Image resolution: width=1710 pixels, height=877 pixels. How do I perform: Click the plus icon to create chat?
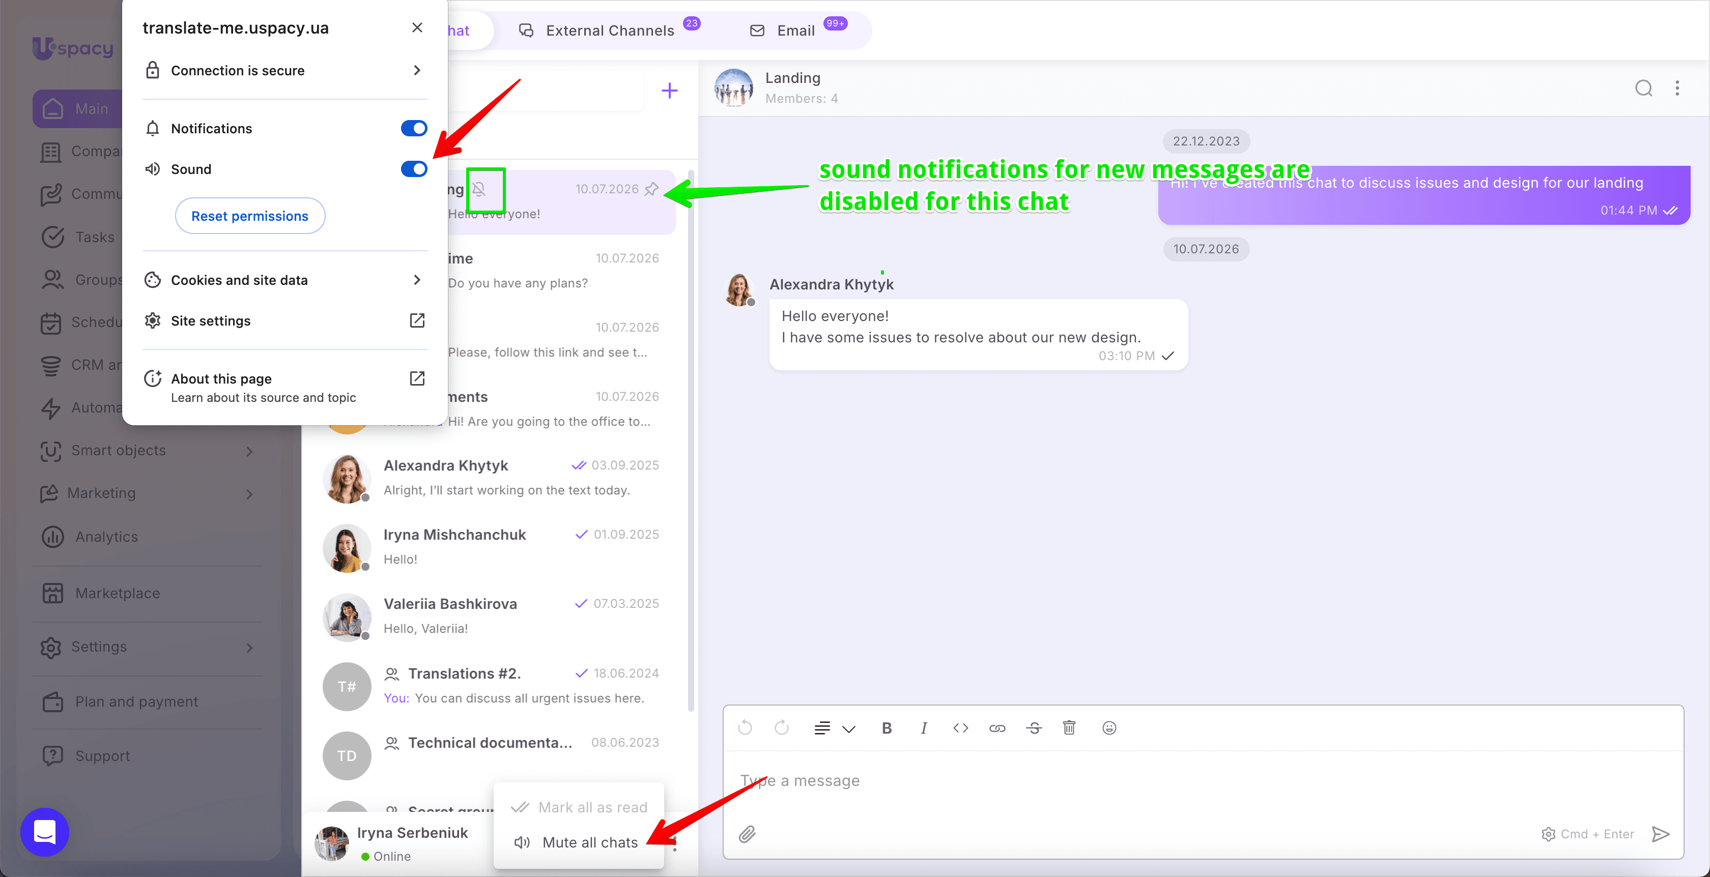(x=669, y=91)
